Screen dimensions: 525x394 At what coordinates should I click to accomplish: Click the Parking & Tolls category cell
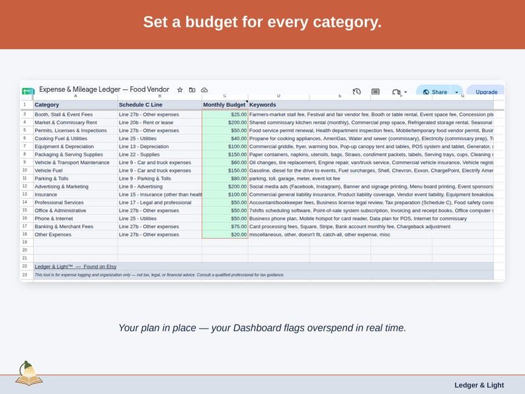point(75,178)
